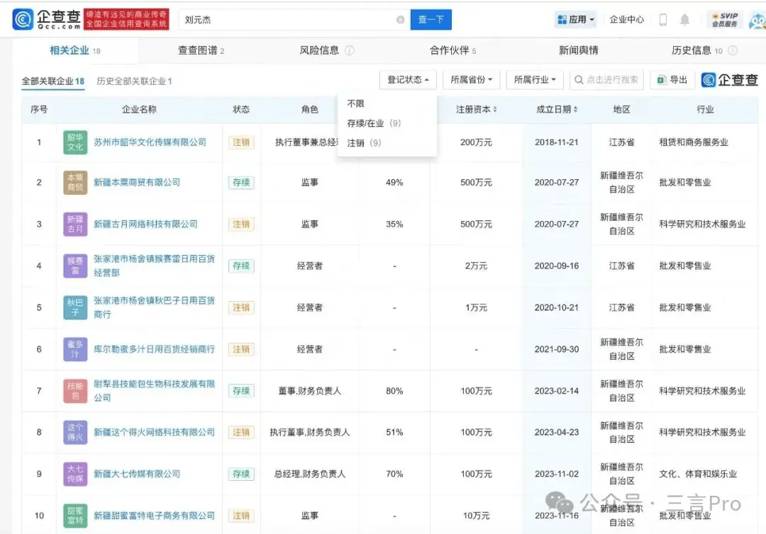Open SVIP 会员服务 badge

(724, 20)
